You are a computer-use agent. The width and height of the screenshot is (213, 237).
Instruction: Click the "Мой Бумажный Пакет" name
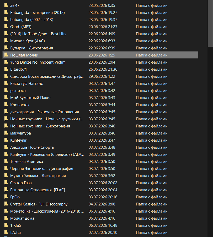(x=30, y=98)
